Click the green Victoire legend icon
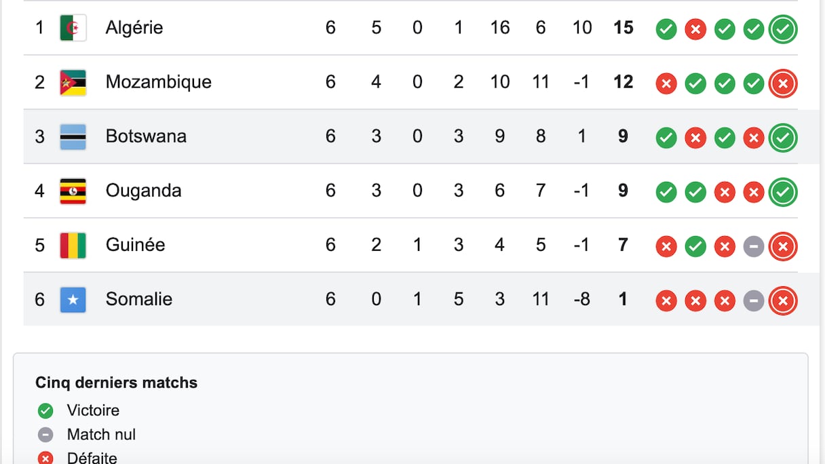This screenshot has height=464, width=825. click(45, 411)
